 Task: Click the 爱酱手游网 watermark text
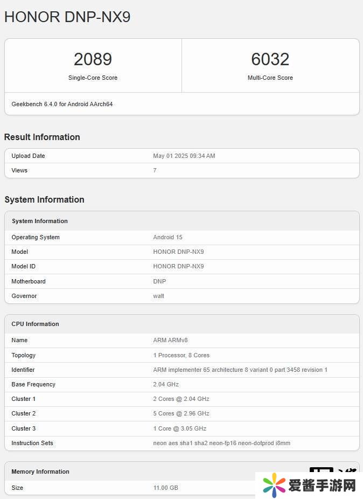pyautogui.click(x=322, y=486)
